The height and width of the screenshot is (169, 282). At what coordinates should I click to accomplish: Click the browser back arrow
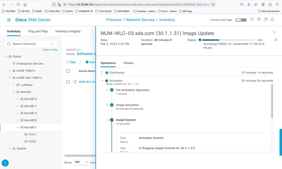[4, 5]
